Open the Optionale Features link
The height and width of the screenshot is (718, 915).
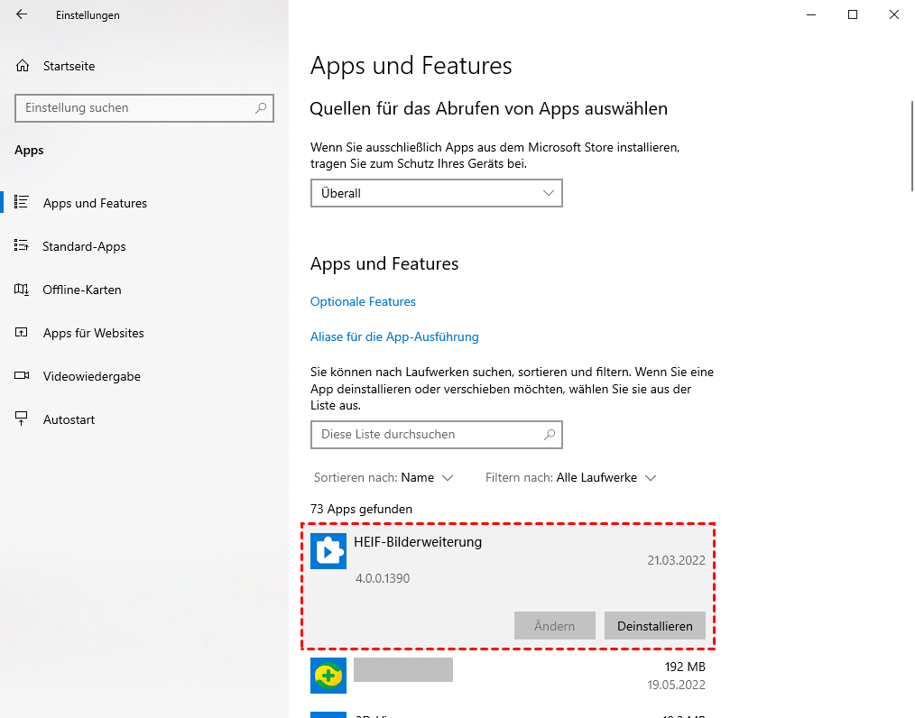point(363,301)
